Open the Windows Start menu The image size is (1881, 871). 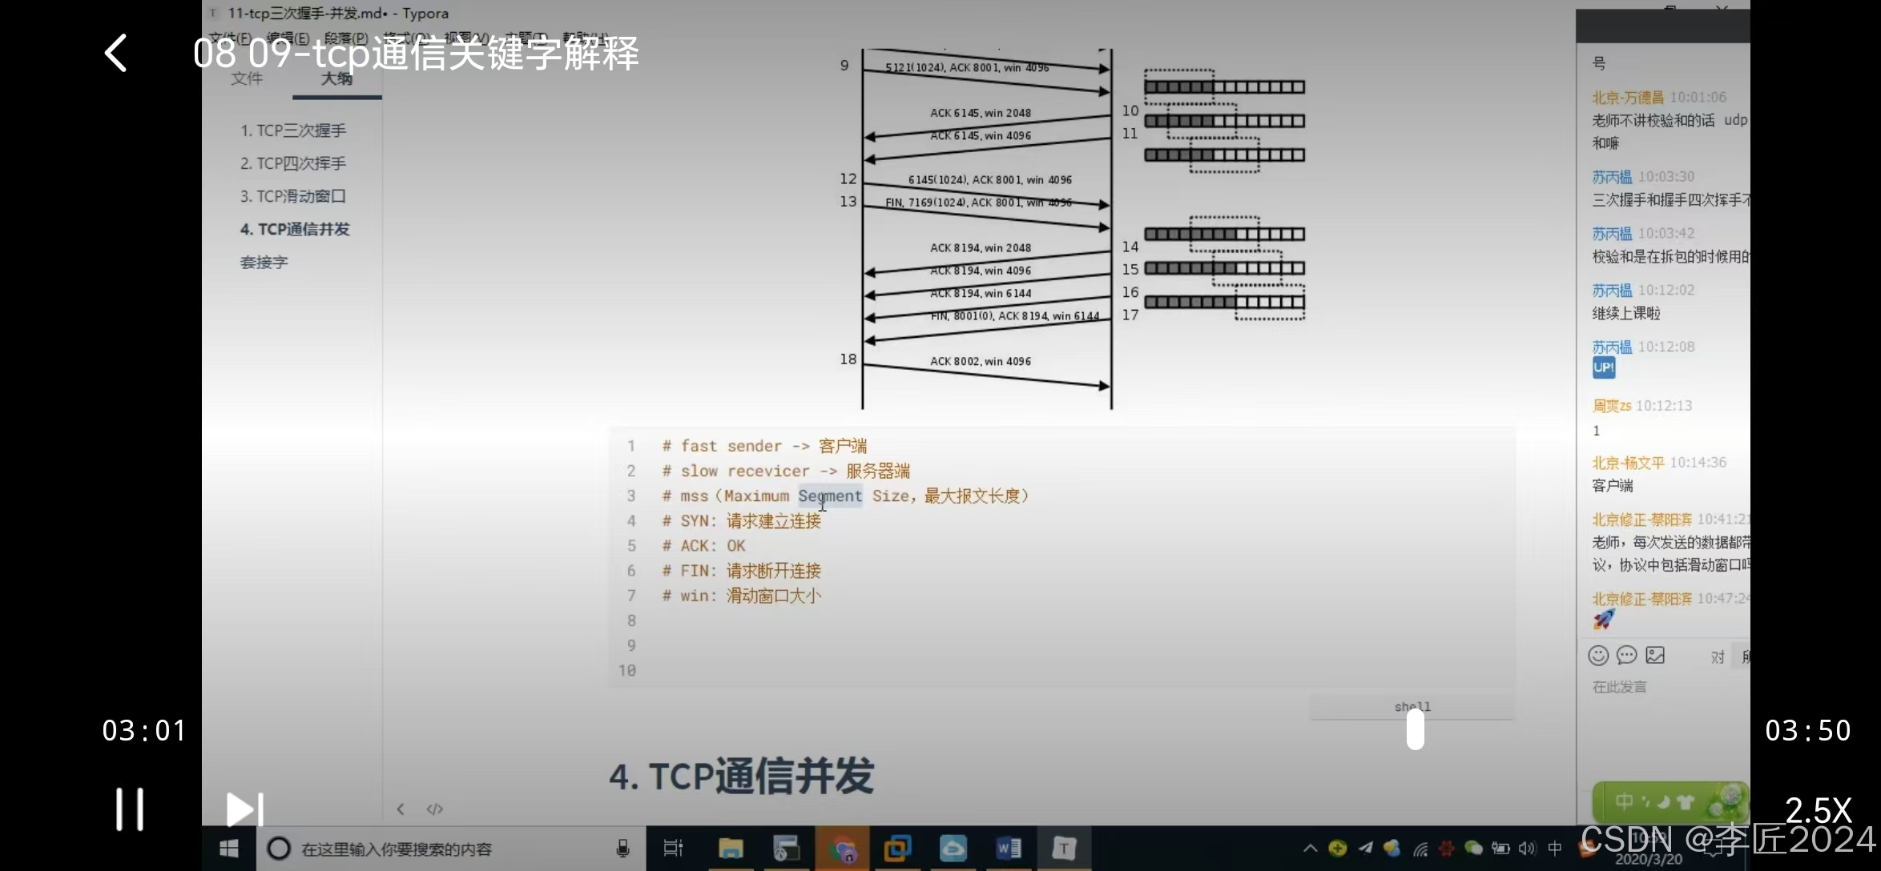pos(229,849)
